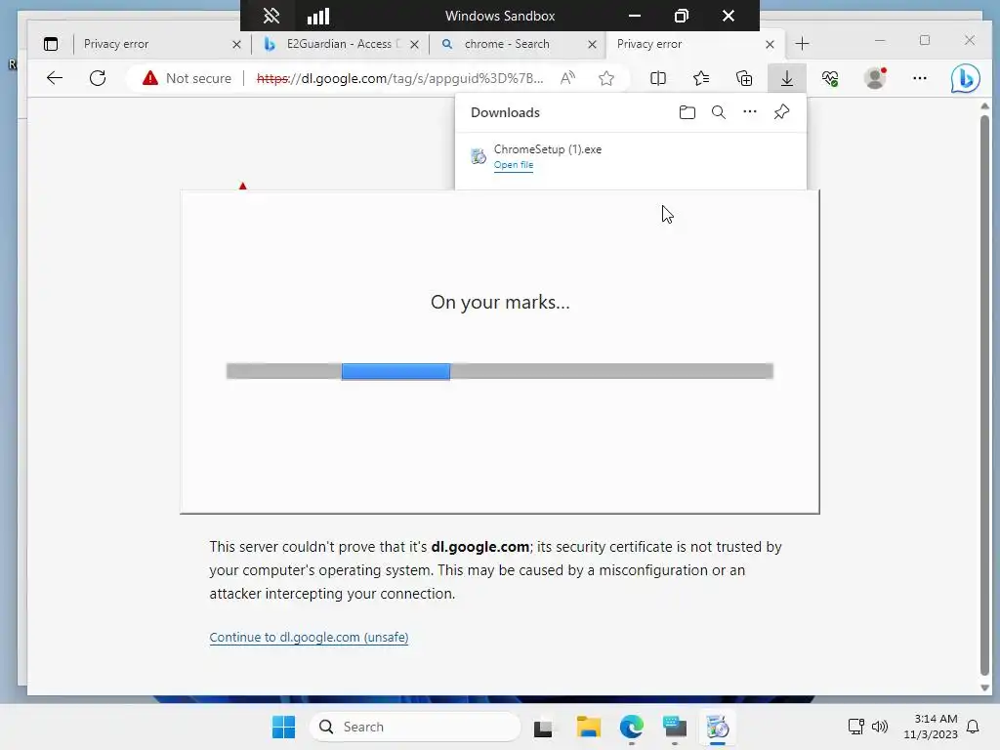Image resolution: width=1000 pixels, height=750 pixels.
Task: Open network status in system tray
Action: pyautogui.click(x=855, y=727)
